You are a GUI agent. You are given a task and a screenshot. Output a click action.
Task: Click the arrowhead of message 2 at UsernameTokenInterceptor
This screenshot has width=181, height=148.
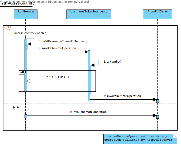(x=86, y=52)
